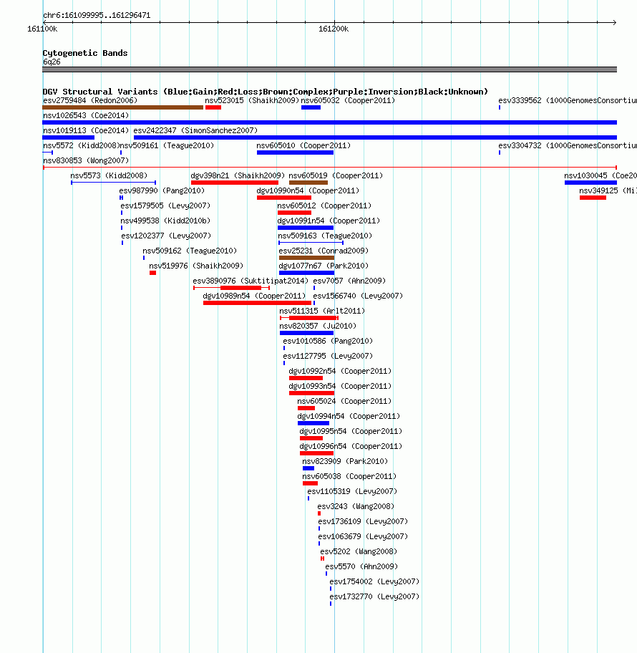Screen dimensions: 637x653
Task: Open dgv10996n54 (Cooper2011) variant
Action: point(351,445)
